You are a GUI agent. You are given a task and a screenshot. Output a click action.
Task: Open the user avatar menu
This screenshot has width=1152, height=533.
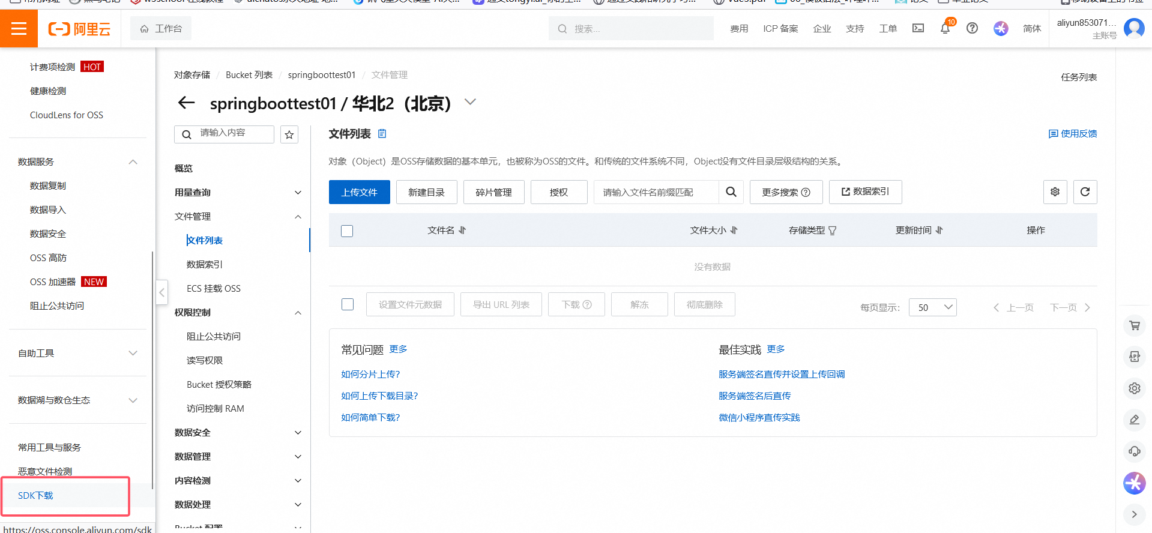tap(1134, 28)
